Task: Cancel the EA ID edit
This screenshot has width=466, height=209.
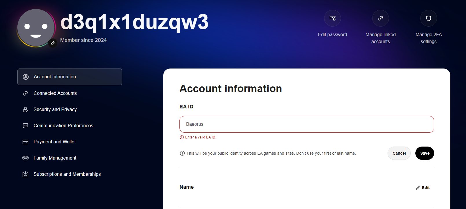Action: coord(399,153)
